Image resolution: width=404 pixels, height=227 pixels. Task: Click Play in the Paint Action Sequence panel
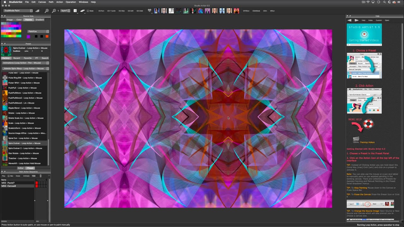point(4,176)
